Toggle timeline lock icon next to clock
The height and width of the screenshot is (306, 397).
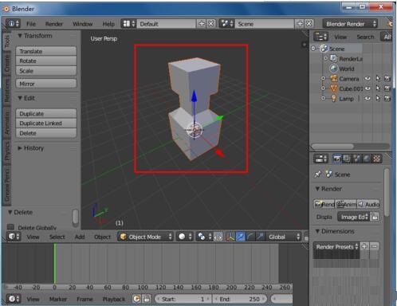tap(147, 299)
